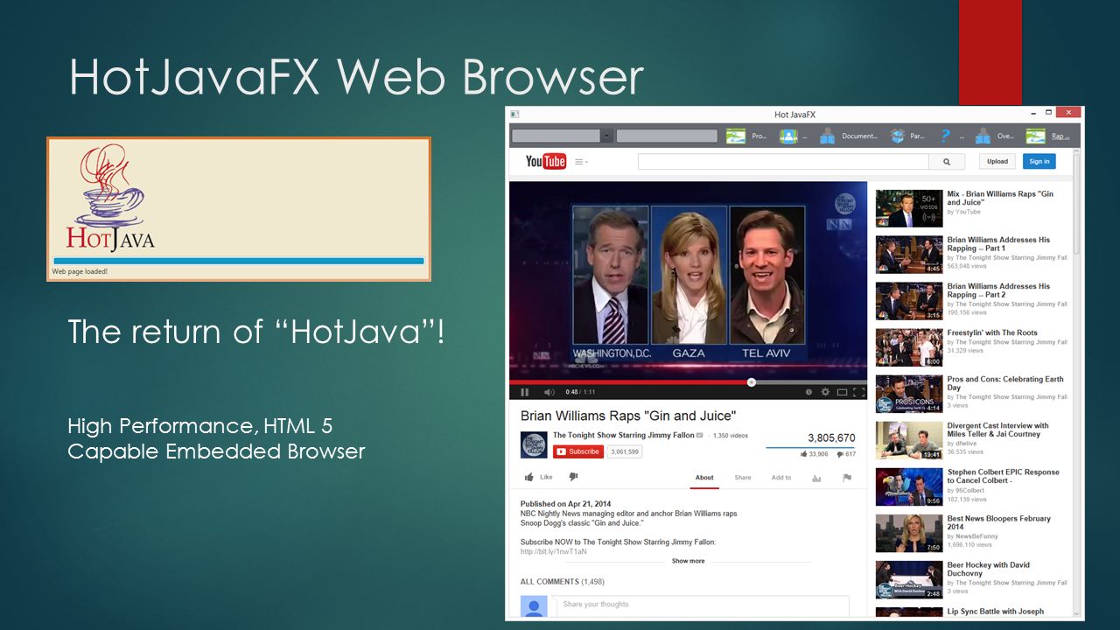Select the About tab
The image size is (1120, 630).
tap(704, 478)
